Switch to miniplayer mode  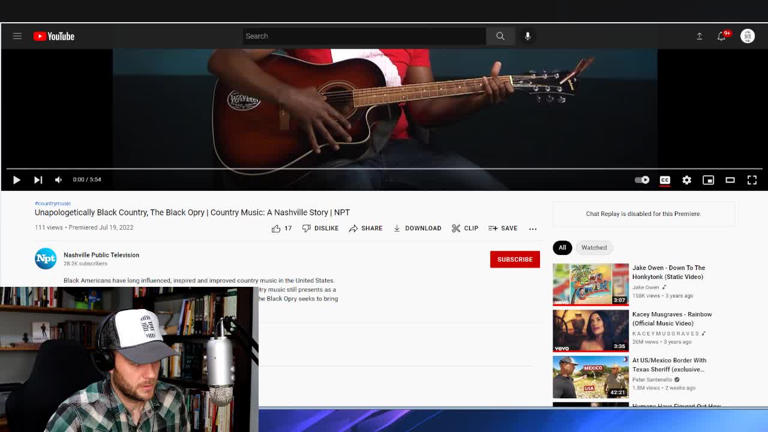point(708,179)
